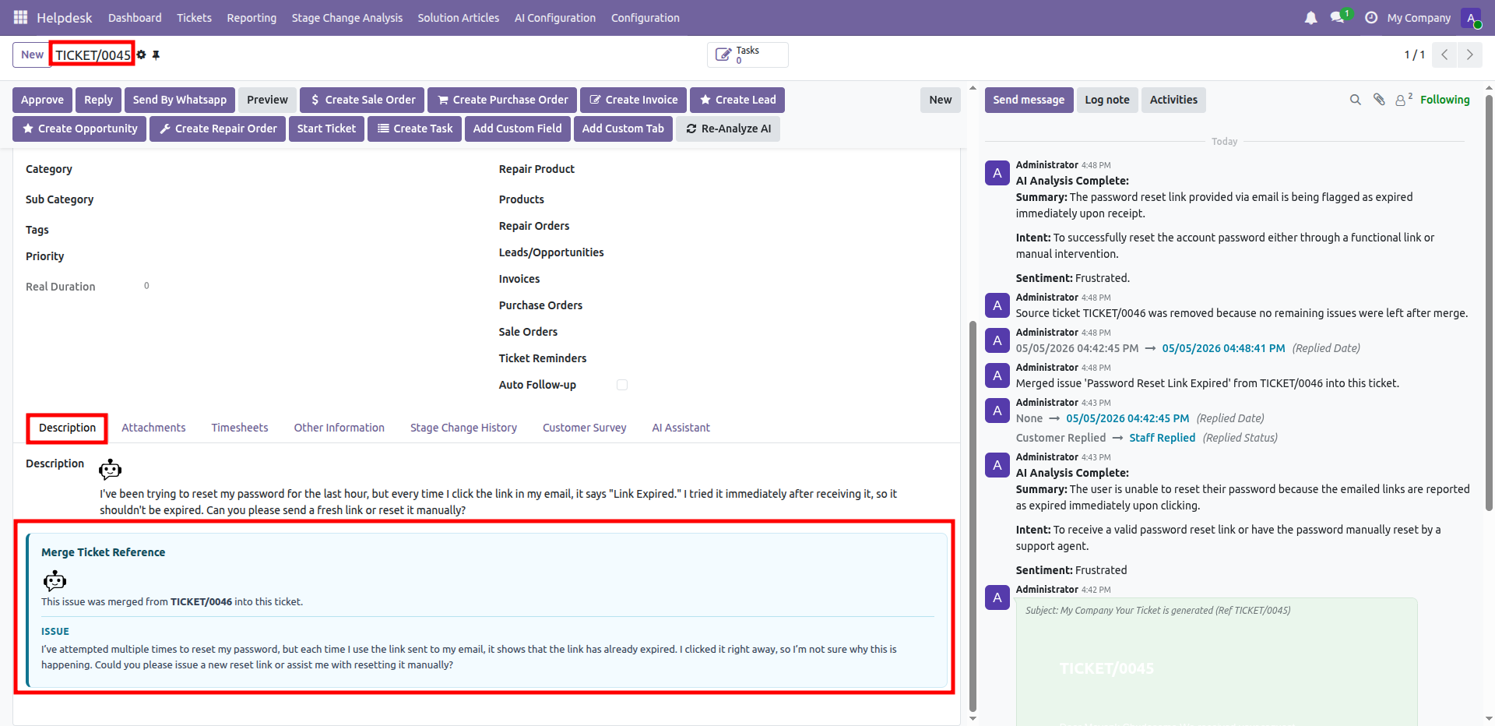The width and height of the screenshot is (1495, 726).
Task: Switch to the Stage Change History tab
Action: pyautogui.click(x=464, y=428)
